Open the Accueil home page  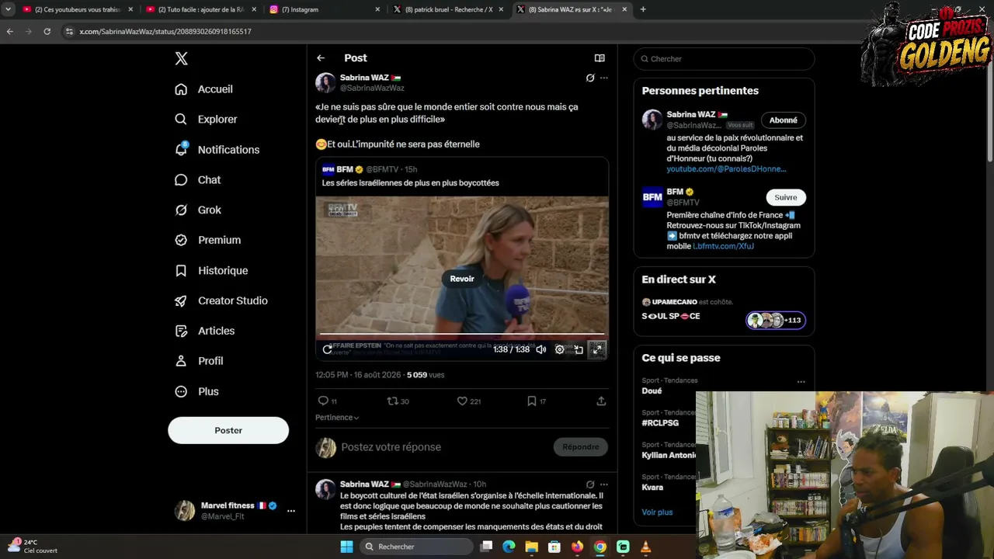click(x=203, y=89)
